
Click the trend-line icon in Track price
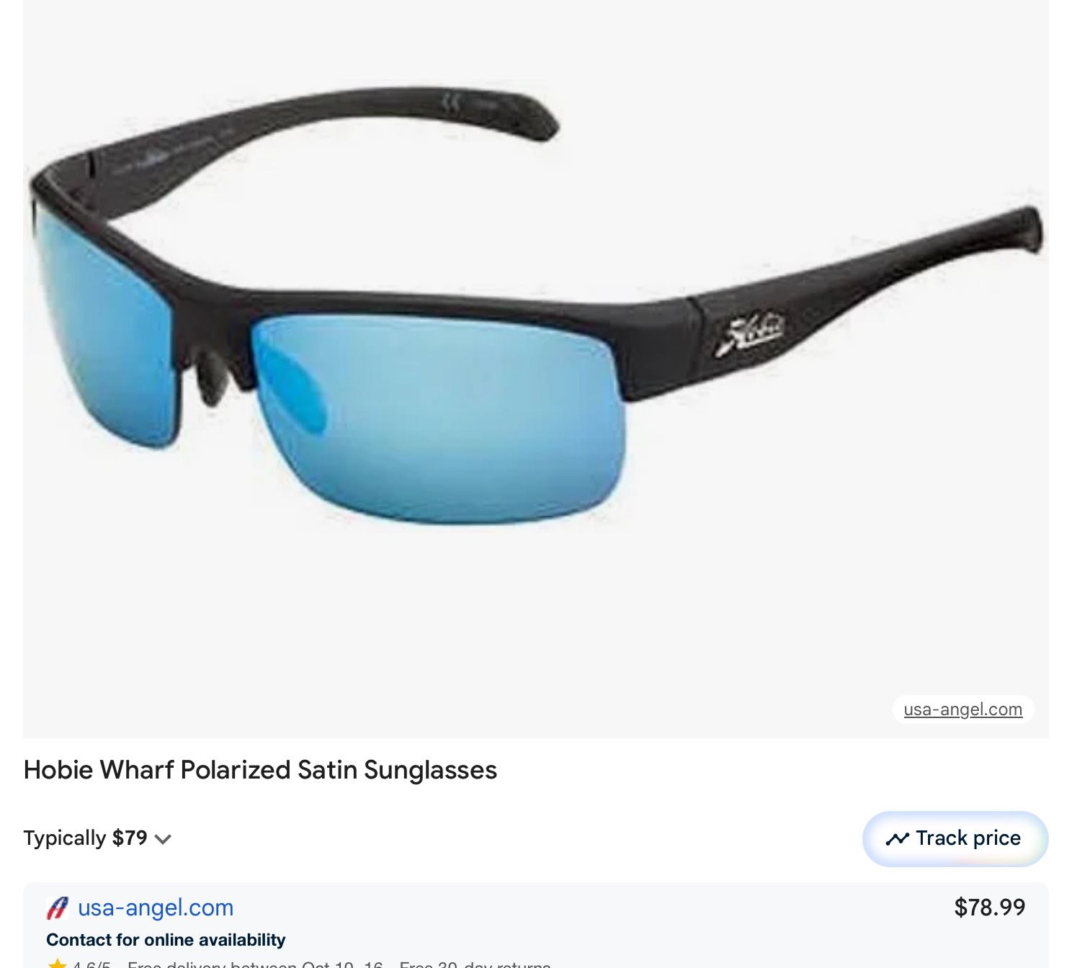(898, 838)
